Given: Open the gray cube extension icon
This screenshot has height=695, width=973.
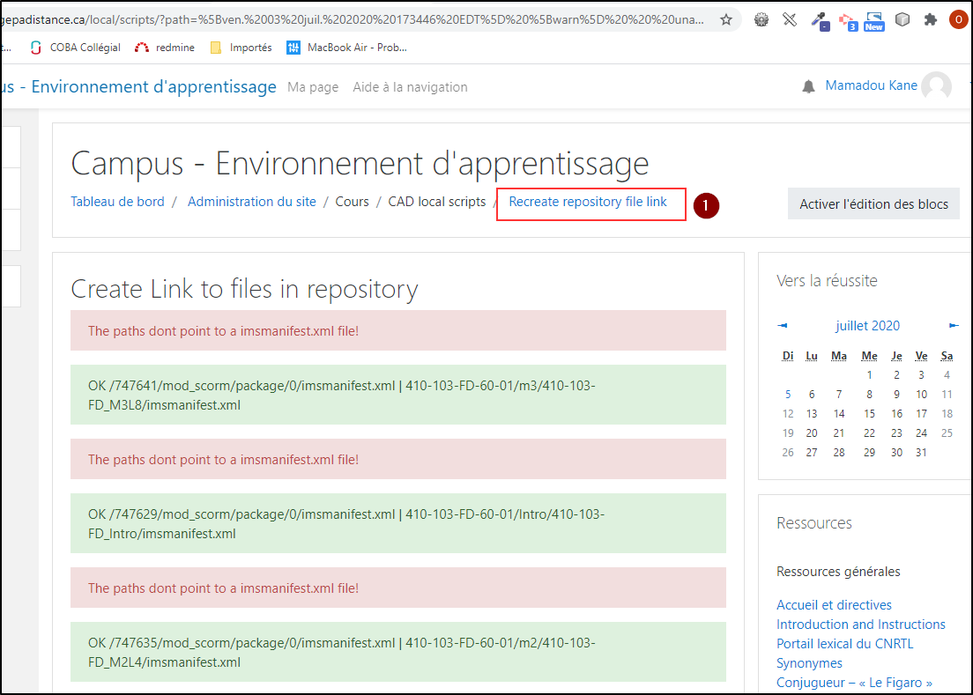Looking at the screenshot, I should [x=902, y=19].
